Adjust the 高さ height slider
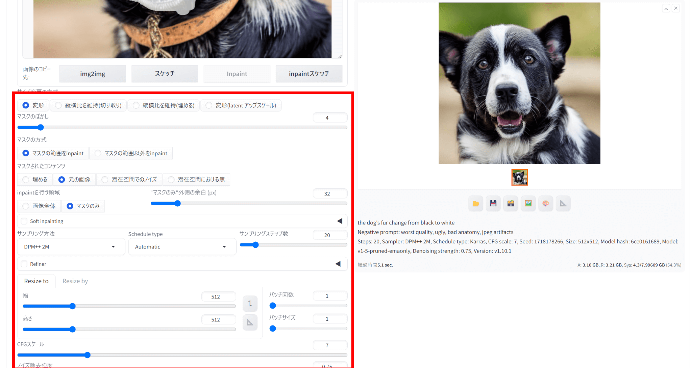The height and width of the screenshot is (368, 692). (129, 330)
